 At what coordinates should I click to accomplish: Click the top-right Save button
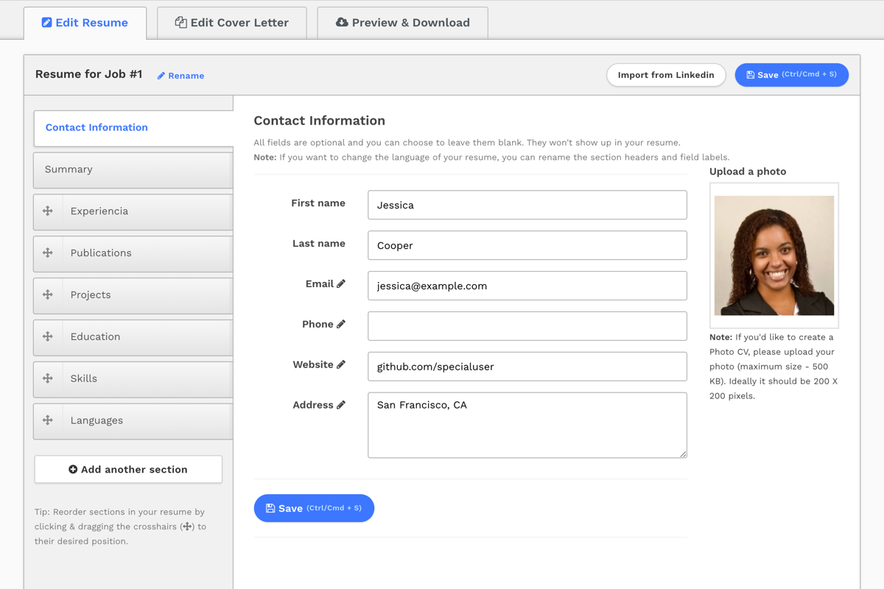click(x=791, y=75)
